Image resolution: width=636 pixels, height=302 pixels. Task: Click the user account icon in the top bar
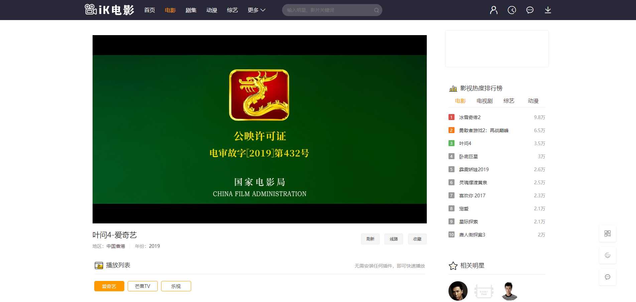[493, 10]
